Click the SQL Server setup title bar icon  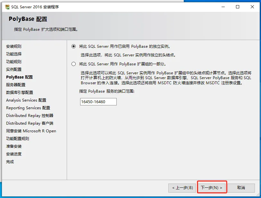click(7, 7)
